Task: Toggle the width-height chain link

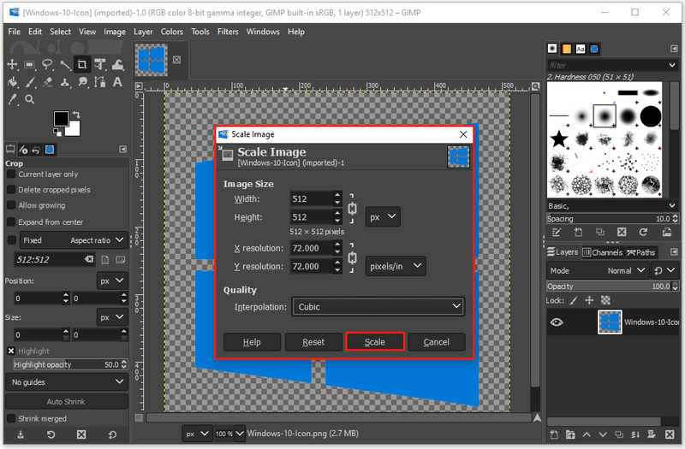Action: [352, 209]
